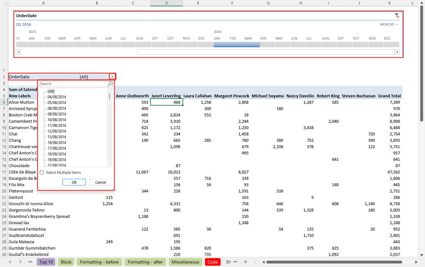Choose the (All) item in filter list
Image resolution: width=425 pixels, height=267 pixels.
click(x=51, y=91)
